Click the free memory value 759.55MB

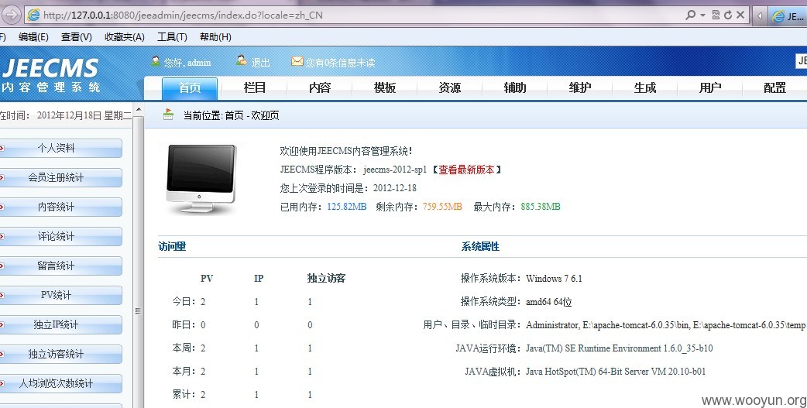443,207
